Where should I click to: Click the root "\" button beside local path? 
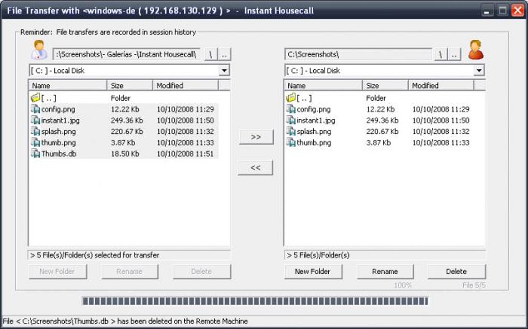(210, 53)
